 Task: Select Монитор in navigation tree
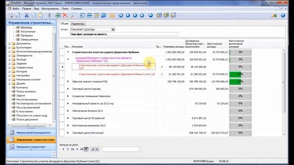26,27
